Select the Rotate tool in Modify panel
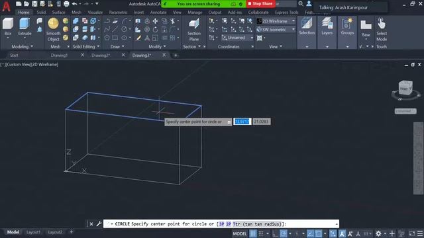 (155, 29)
